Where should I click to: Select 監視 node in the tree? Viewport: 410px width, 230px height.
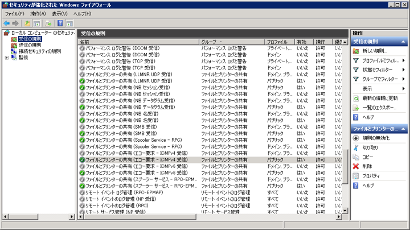pos(23,57)
